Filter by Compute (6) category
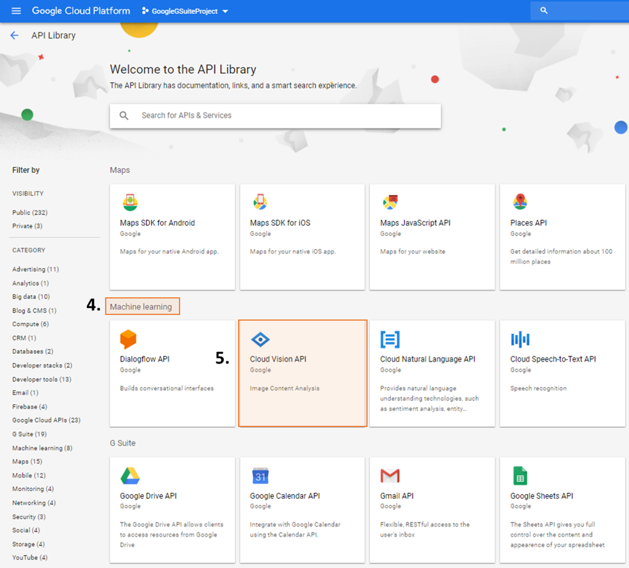The image size is (629, 568). click(30, 324)
